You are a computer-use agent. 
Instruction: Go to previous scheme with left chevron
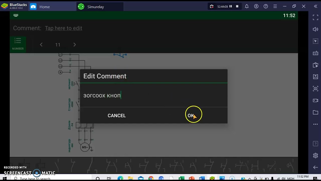click(x=41, y=45)
